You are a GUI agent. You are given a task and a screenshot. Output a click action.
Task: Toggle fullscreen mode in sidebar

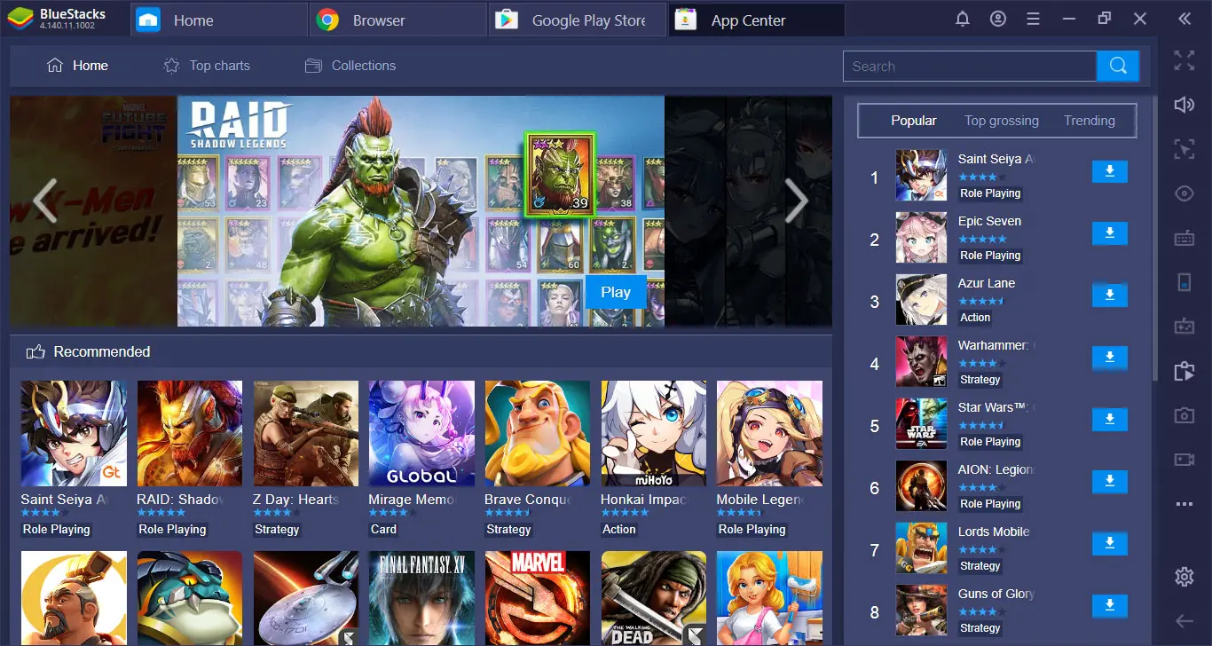tap(1184, 60)
